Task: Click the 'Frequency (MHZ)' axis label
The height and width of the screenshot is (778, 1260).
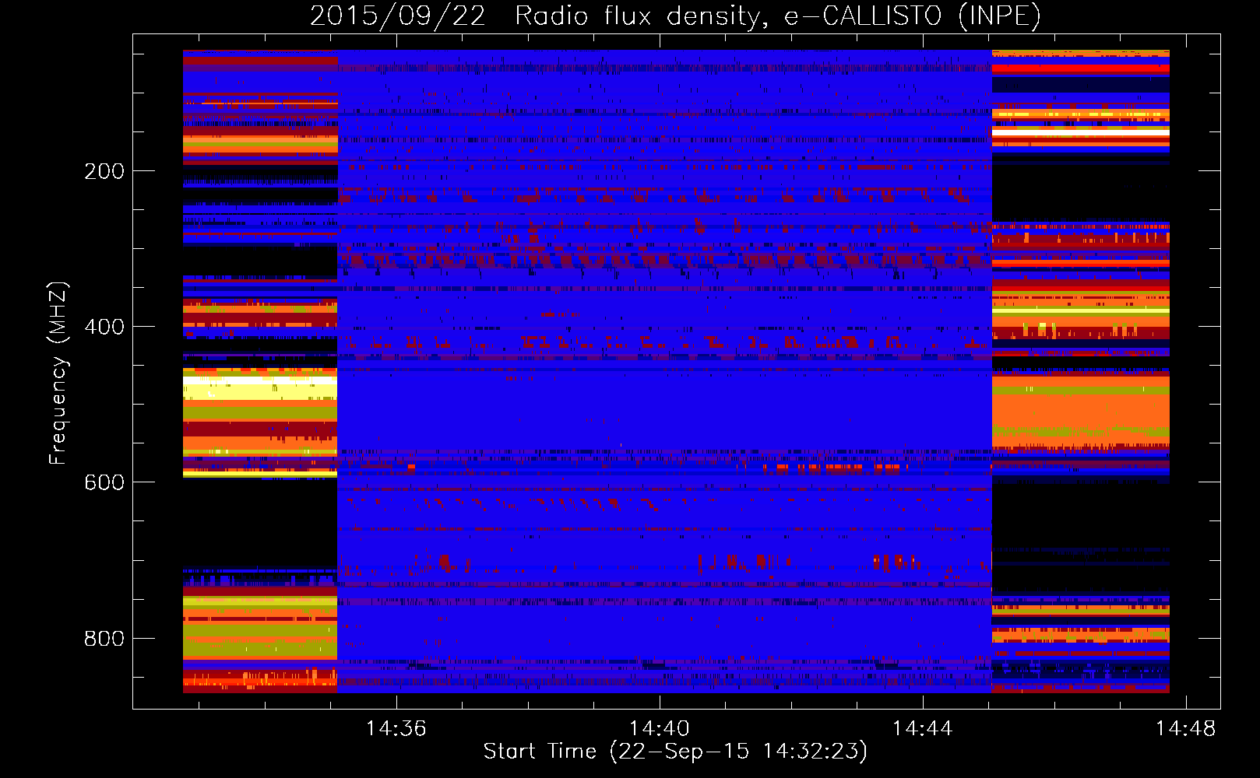Action: [59, 373]
